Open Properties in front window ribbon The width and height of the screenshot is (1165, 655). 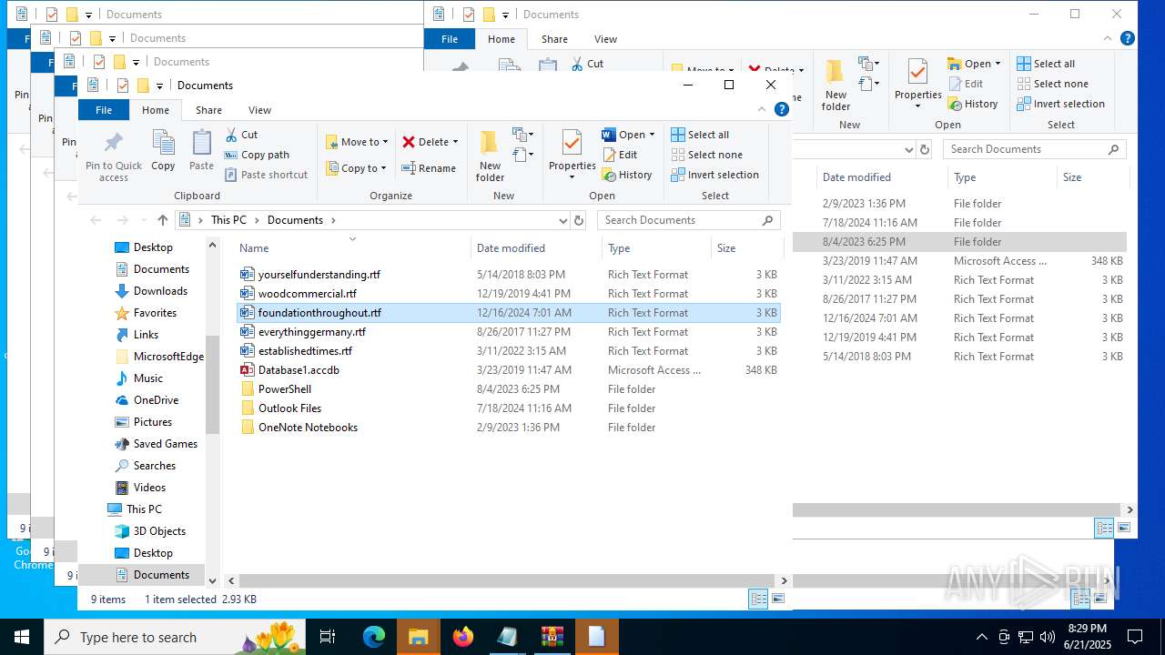coord(572,155)
